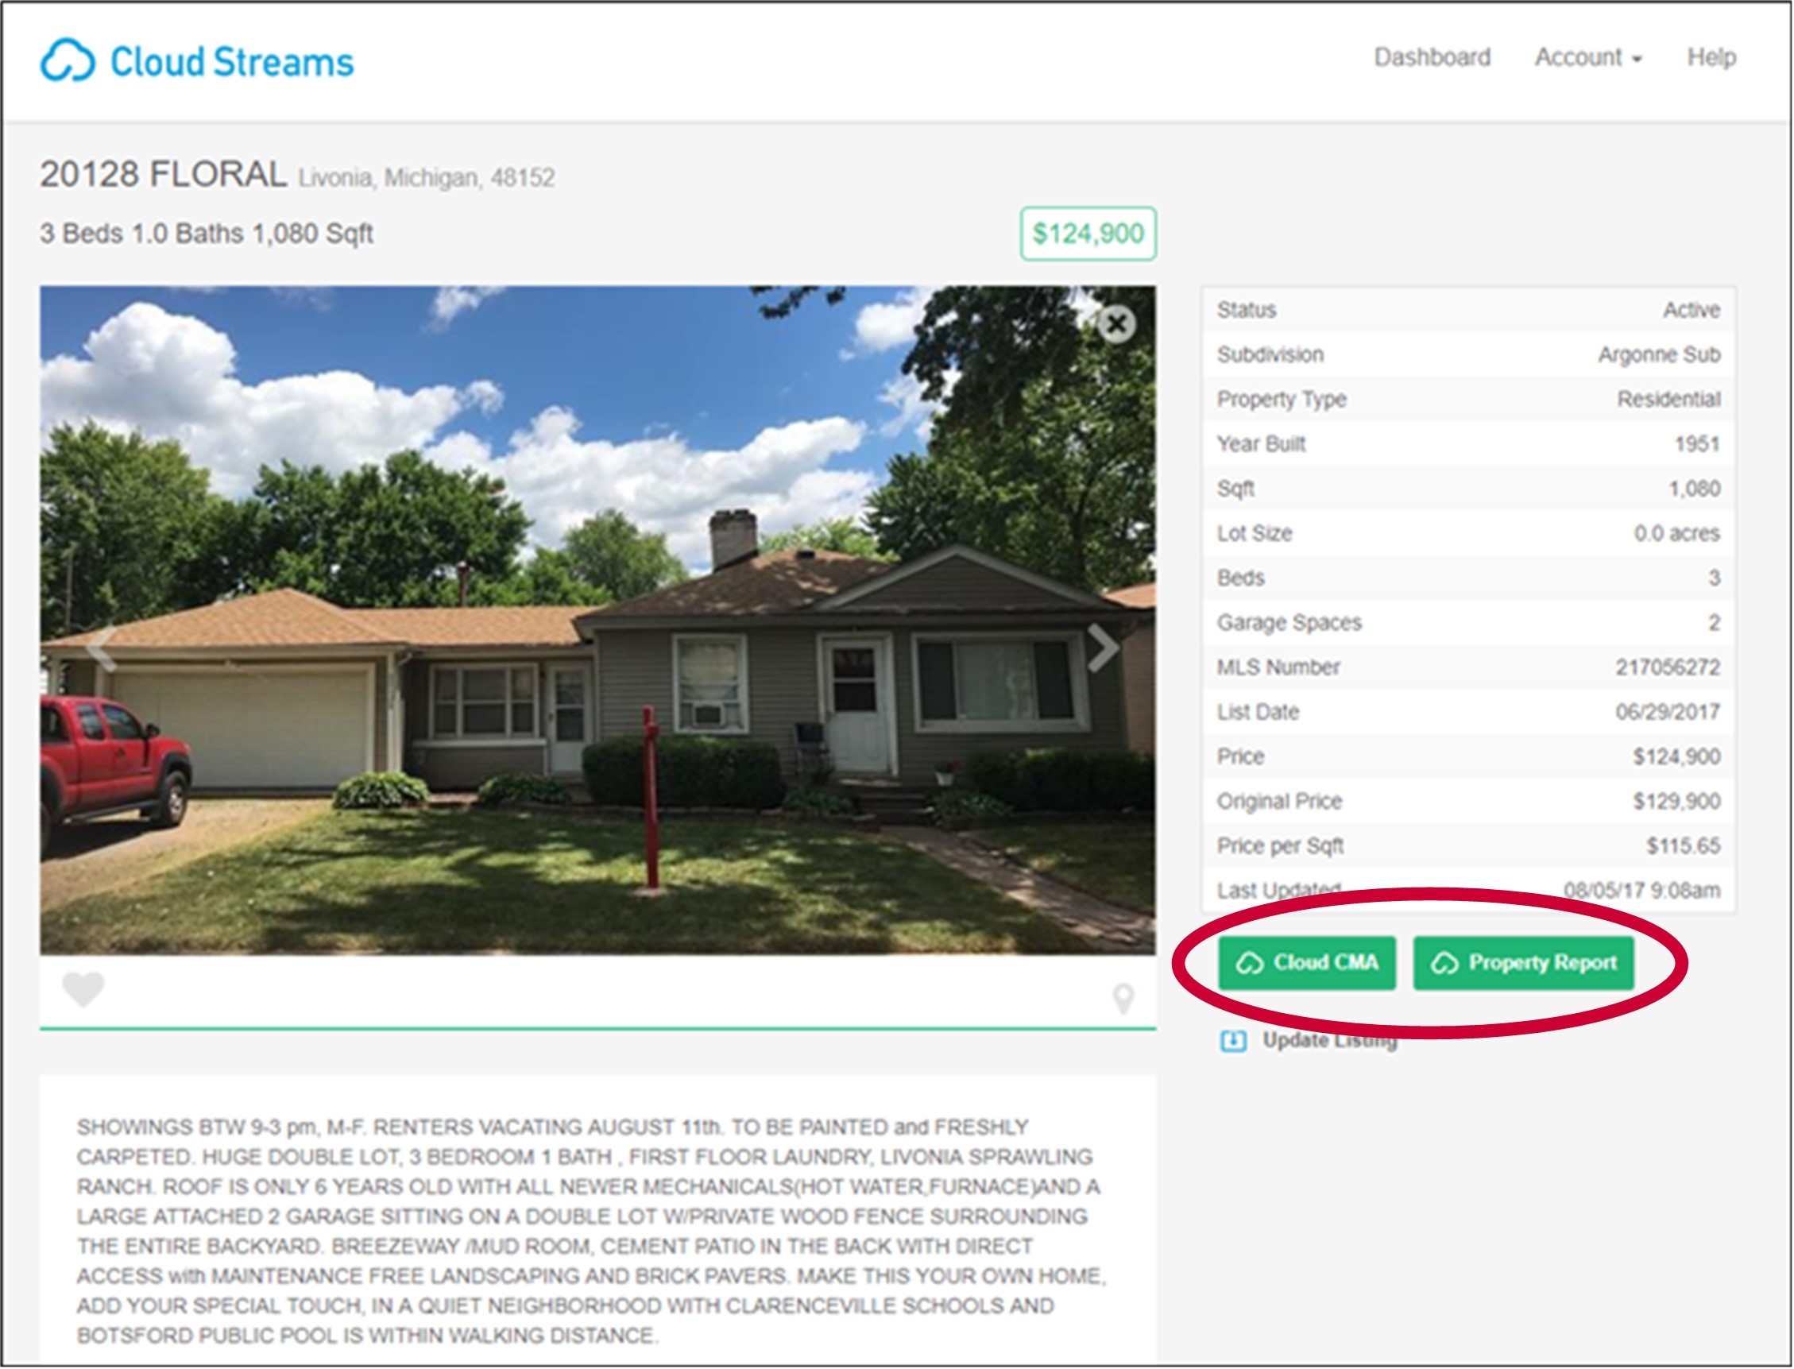Click the $124,900 price badge

[x=1088, y=234]
